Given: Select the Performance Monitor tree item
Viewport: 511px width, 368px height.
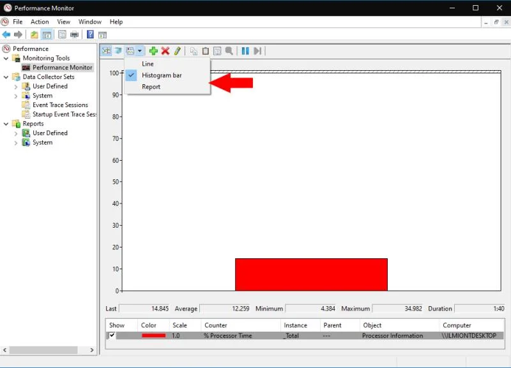Looking at the screenshot, I should point(62,68).
